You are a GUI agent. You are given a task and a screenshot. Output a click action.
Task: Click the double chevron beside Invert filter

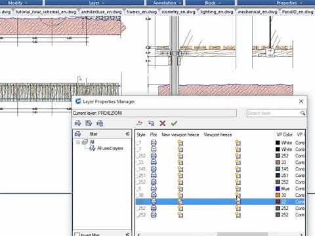pyautogui.click(x=127, y=234)
